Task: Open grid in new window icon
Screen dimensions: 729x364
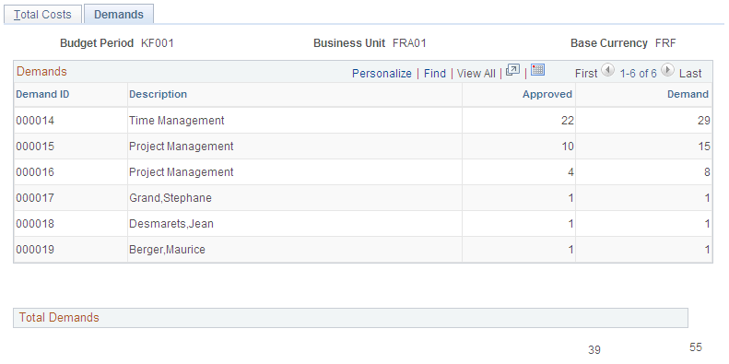Action: (x=512, y=70)
